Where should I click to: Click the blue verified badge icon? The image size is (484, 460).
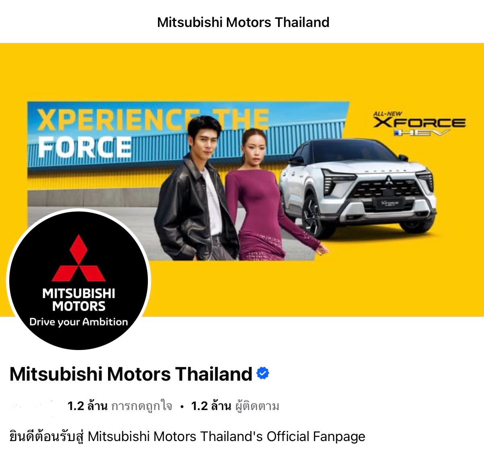coord(263,374)
